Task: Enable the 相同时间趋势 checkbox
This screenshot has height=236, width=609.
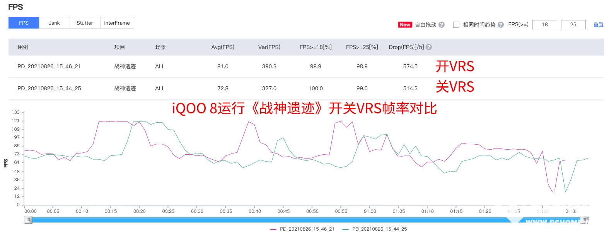Action: coord(456,25)
